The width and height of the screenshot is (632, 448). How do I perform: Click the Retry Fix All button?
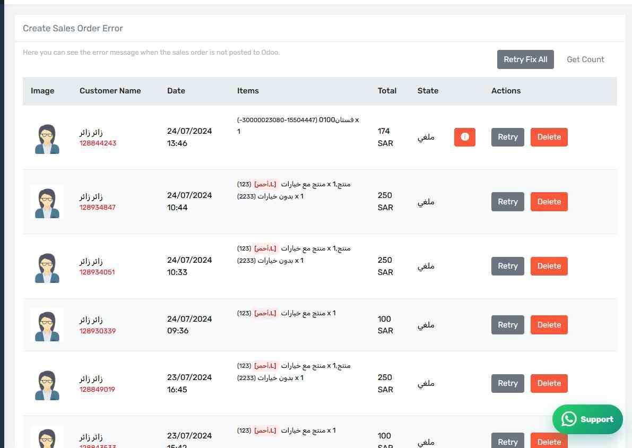click(x=525, y=59)
